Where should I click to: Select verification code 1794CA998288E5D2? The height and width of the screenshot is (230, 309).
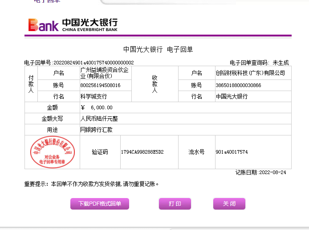tap(142, 152)
